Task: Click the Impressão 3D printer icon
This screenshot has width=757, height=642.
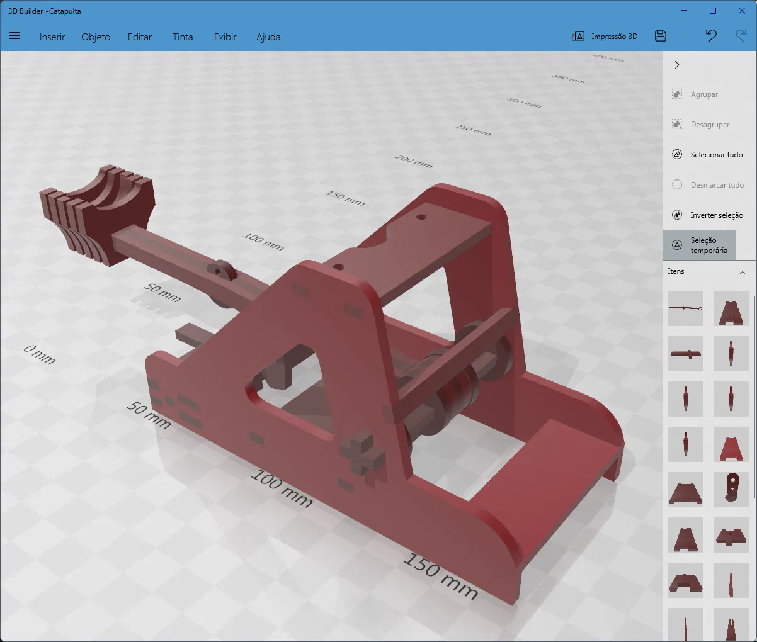Action: [x=578, y=37]
